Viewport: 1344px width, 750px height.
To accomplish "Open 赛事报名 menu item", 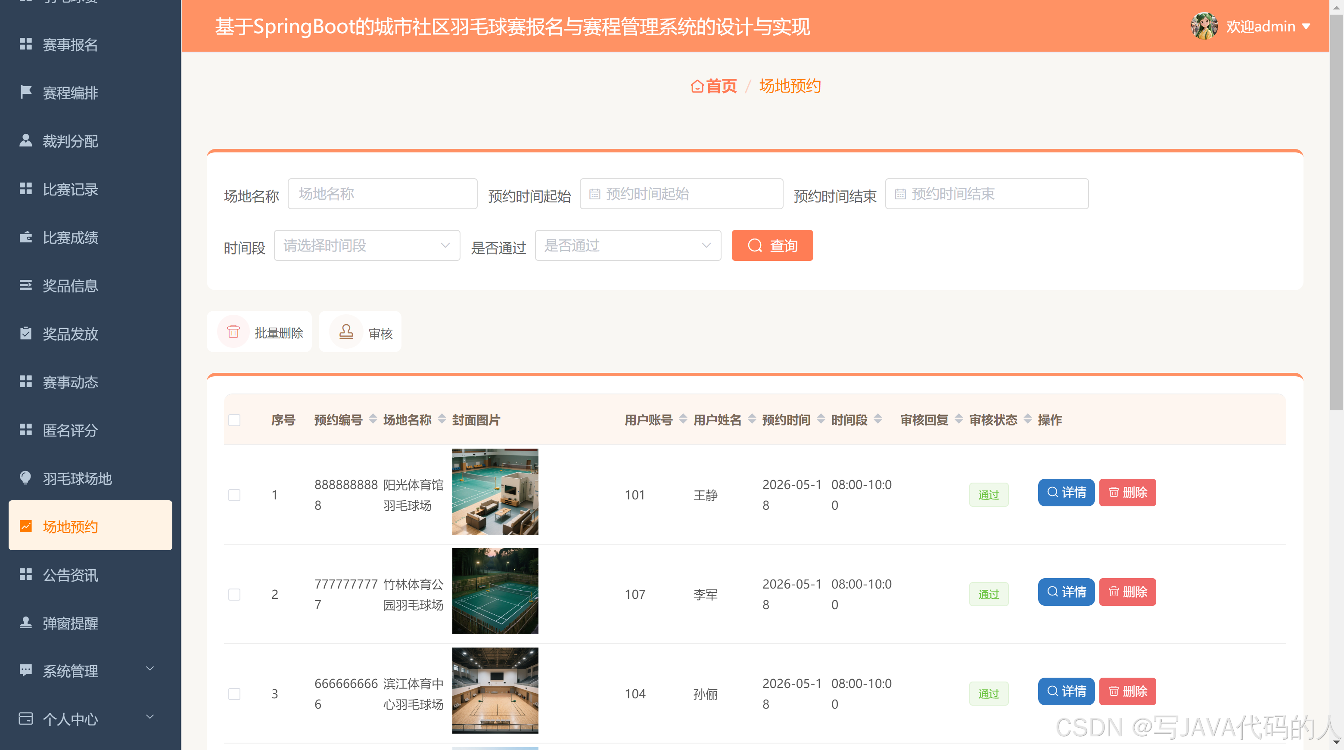I will pos(90,44).
